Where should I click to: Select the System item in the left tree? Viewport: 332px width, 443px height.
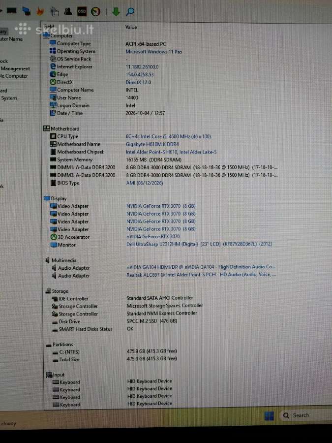tap(9, 98)
